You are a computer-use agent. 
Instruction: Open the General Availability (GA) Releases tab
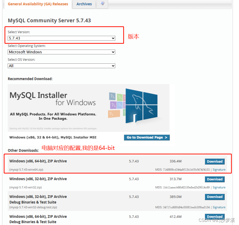38,4
